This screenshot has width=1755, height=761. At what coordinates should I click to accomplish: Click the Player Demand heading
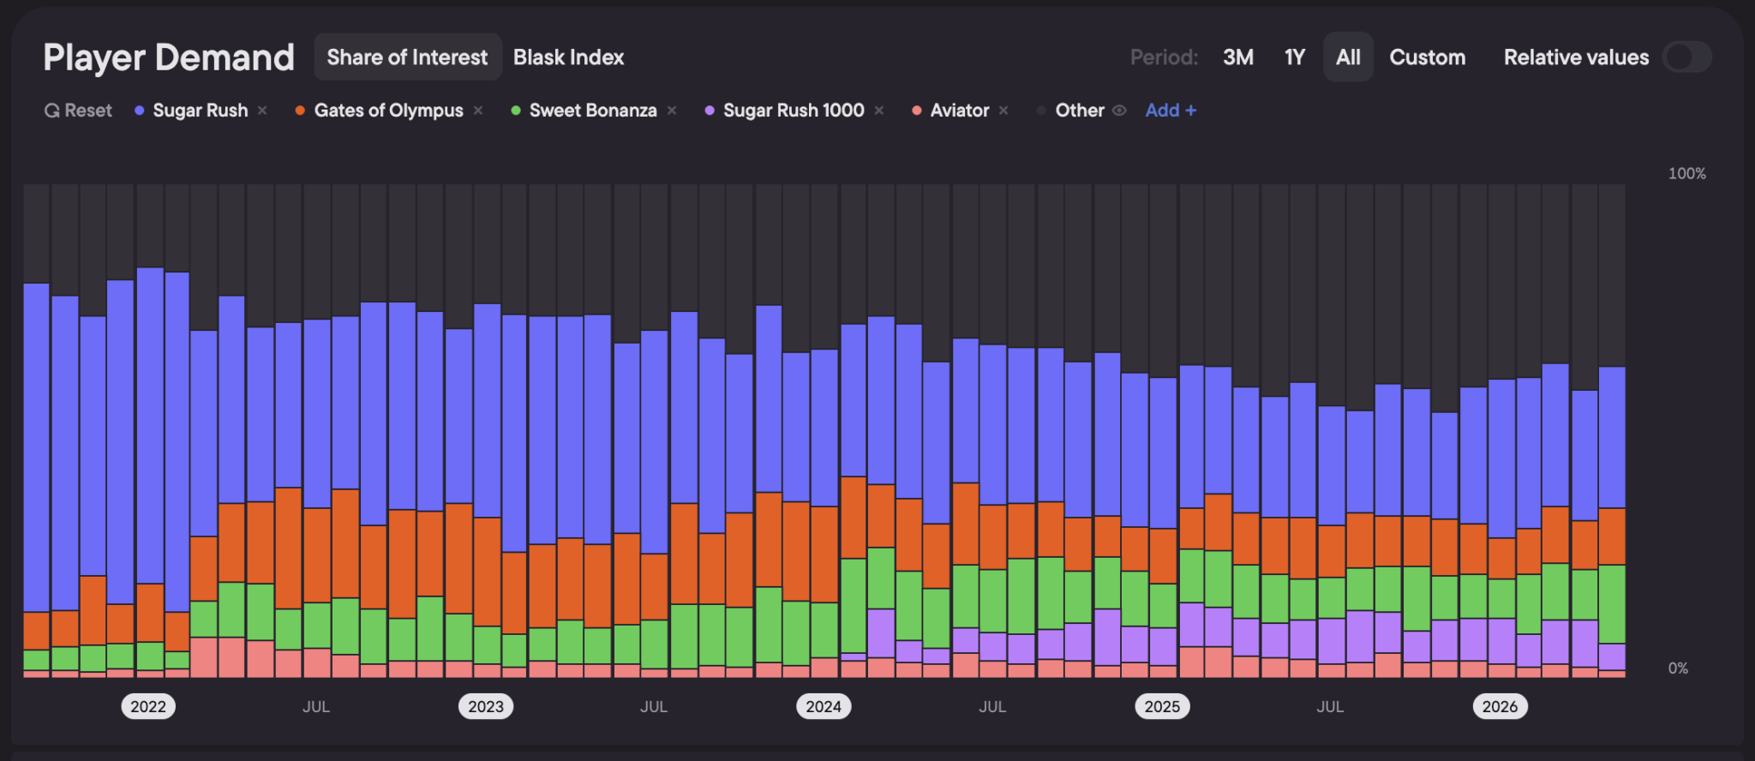point(169,57)
